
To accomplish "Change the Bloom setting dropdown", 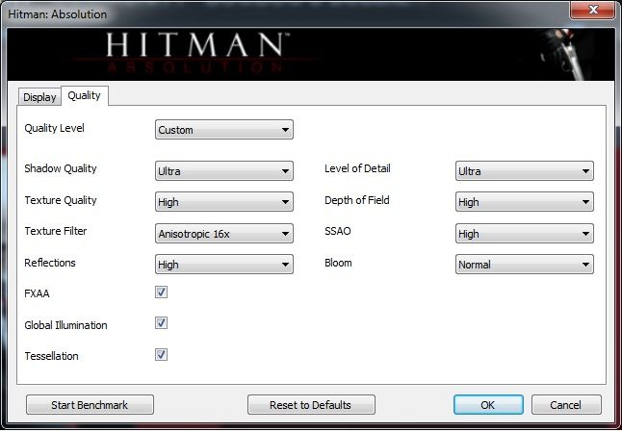I will coord(525,265).
